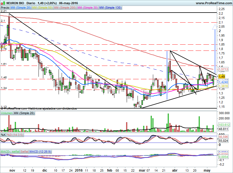
Task: Click the 1,49 current price tag
Action: click(222, 76)
